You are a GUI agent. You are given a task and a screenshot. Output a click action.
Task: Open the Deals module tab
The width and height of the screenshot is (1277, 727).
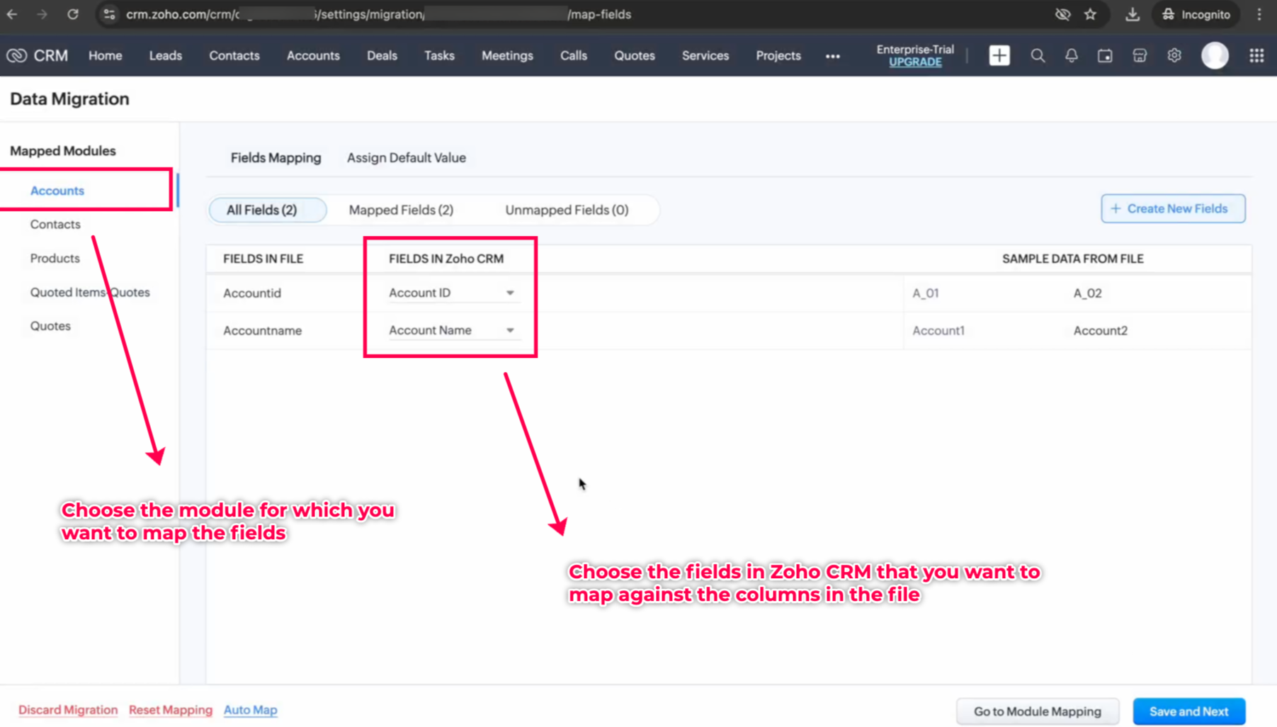(382, 55)
